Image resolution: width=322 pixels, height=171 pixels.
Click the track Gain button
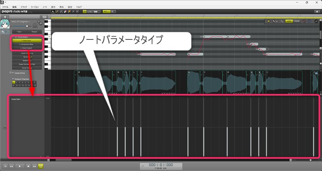(19, 32)
